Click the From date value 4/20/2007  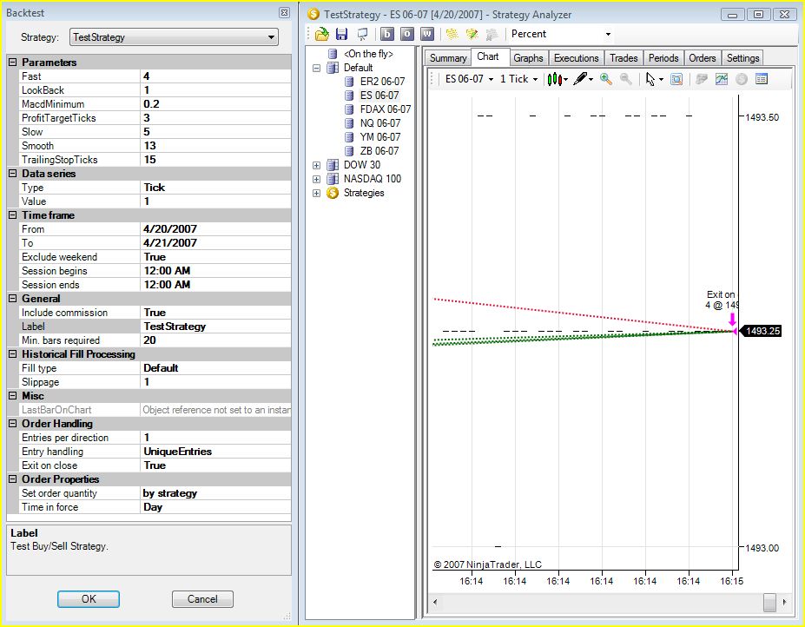tap(215, 229)
